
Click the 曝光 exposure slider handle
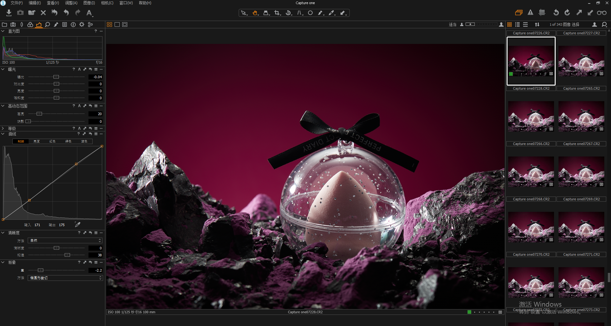[x=56, y=77]
